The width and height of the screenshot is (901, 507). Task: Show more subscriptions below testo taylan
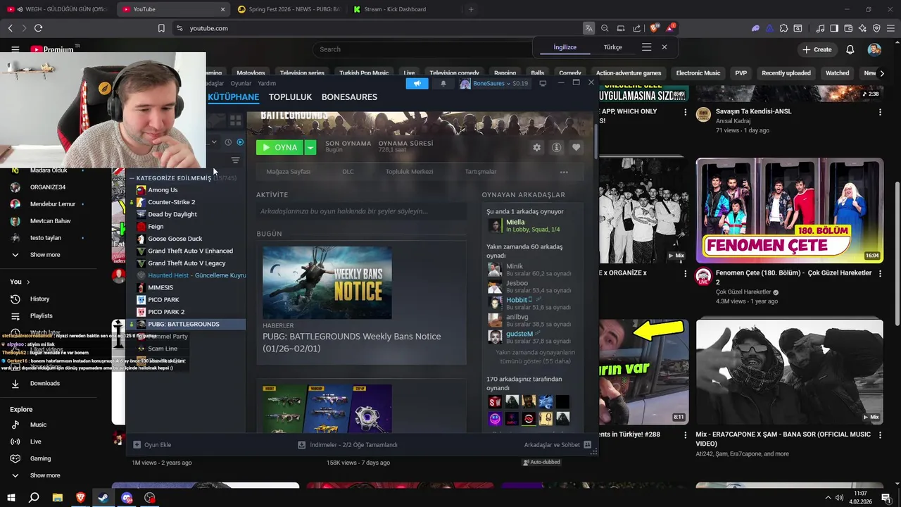click(45, 255)
